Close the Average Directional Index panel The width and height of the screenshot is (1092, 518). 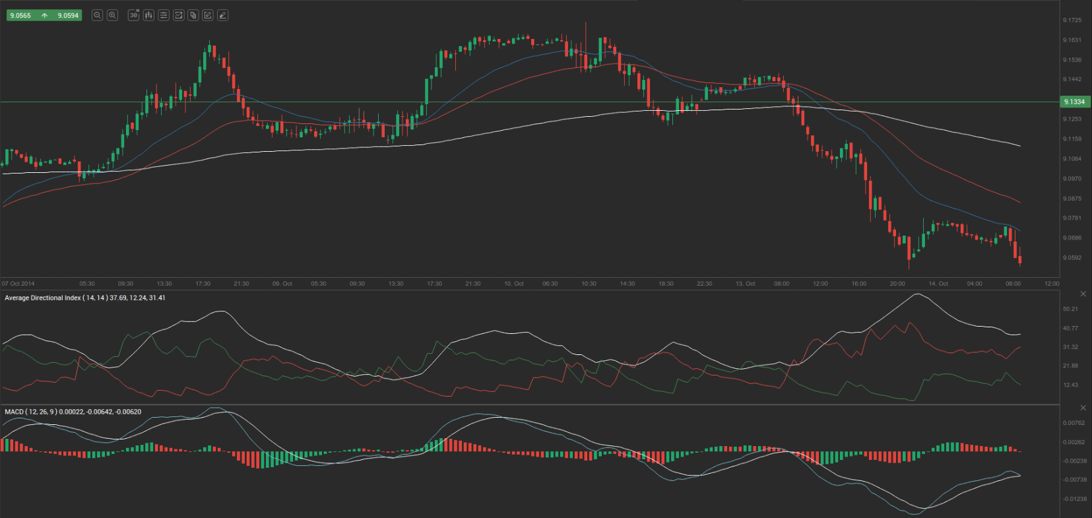1083,294
